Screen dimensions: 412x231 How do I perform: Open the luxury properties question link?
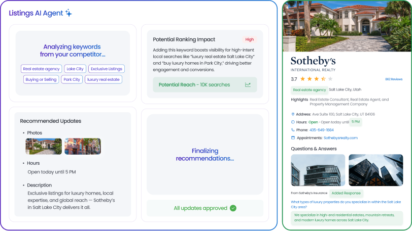346,204
